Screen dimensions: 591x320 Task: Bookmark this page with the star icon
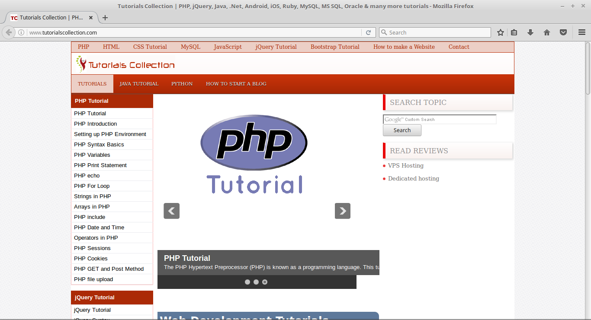[x=501, y=32]
